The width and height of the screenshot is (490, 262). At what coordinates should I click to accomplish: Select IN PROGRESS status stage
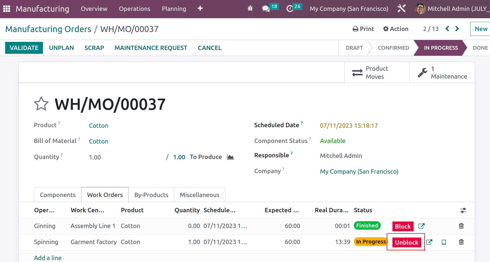[441, 48]
